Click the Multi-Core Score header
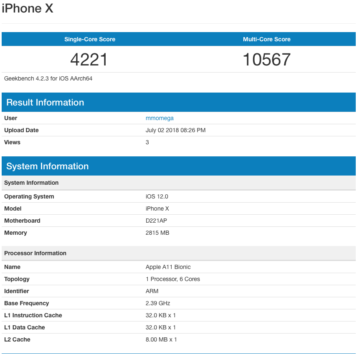The width and height of the screenshot is (357, 354). coord(267,39)
